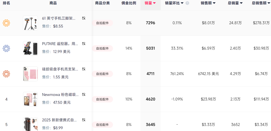This screenshot has width=271, height=131.
Task: Click translate icon next to PUTARE 遥控器 product
Action: point(84,44)
